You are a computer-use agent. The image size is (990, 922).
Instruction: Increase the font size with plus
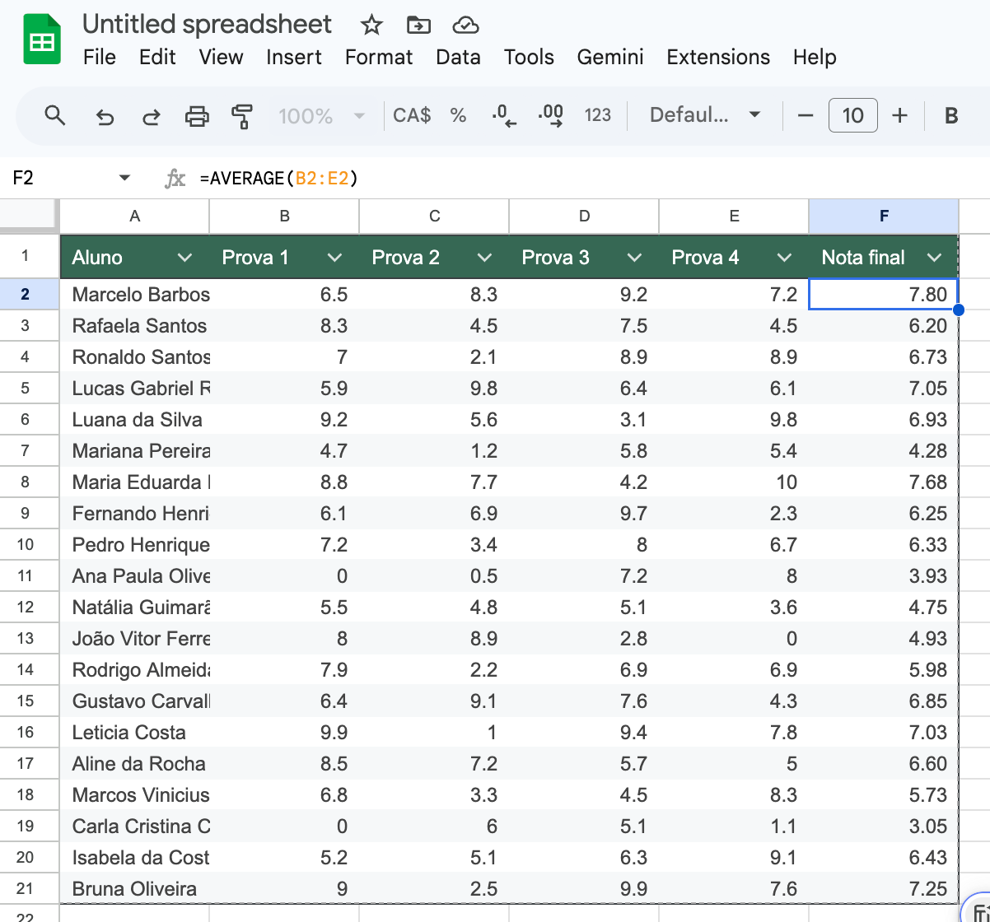click(900, 115)
